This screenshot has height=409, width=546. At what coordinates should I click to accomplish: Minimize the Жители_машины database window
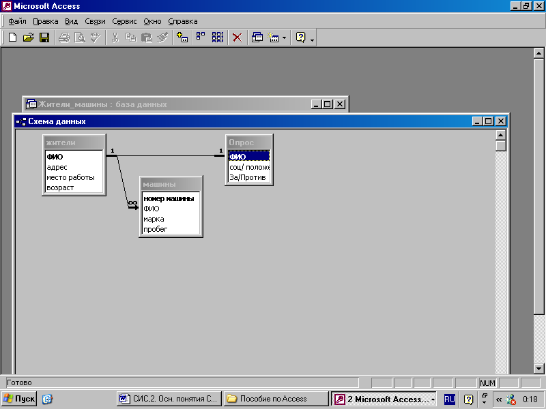(x=316, y=104)
